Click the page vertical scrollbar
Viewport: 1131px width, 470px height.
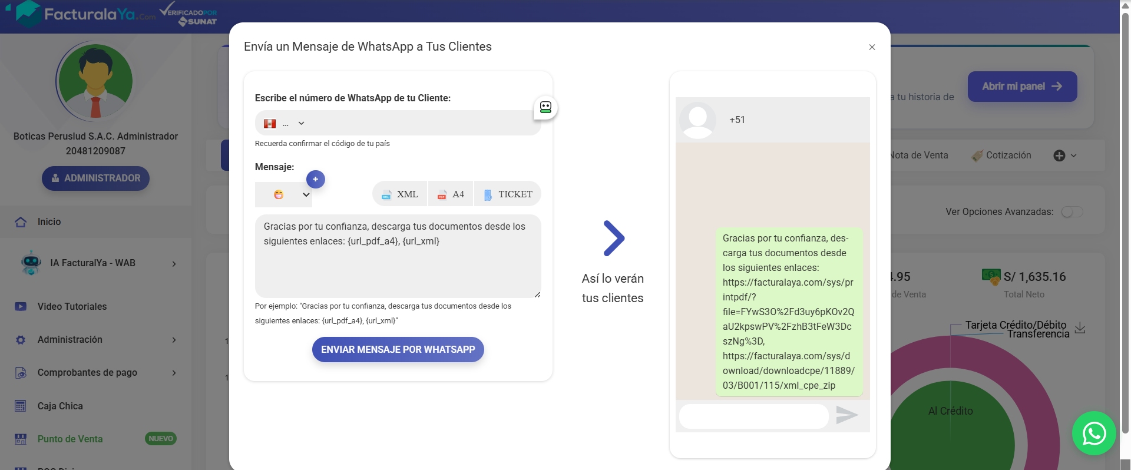[x=1126, y=224]
